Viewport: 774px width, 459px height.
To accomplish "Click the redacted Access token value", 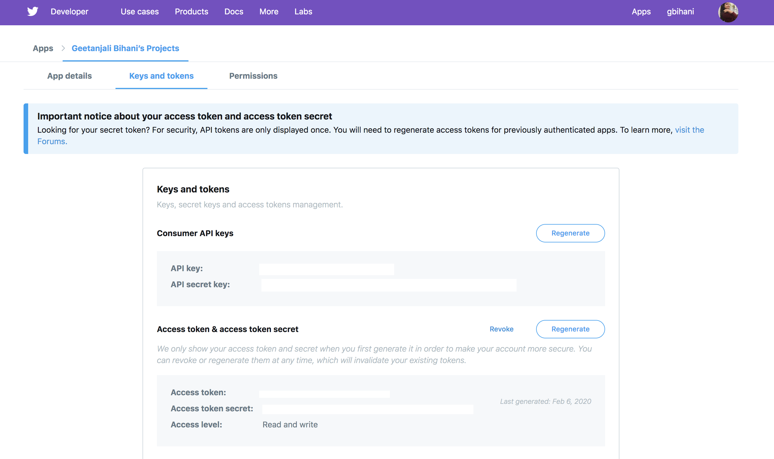I will tap(324, 394).
